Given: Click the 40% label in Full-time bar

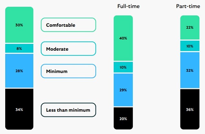Looking at the screenshot, I should [x=123, y=38].
